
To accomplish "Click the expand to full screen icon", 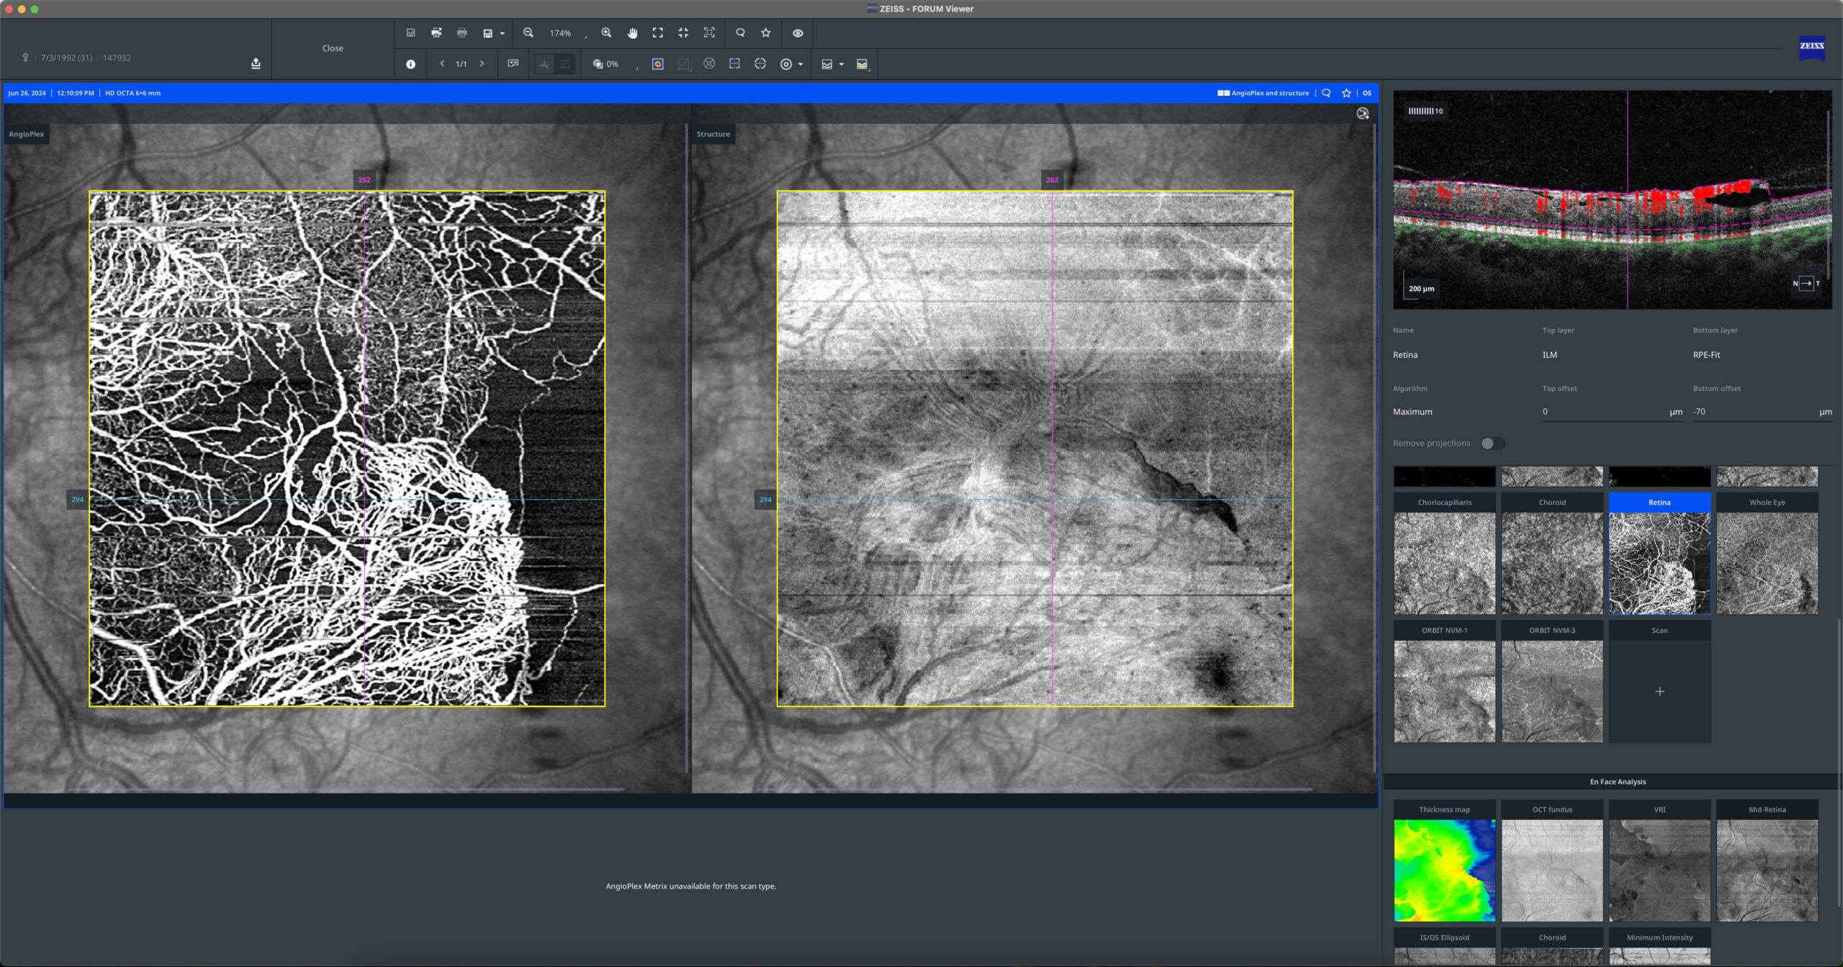I will (658, 33).
